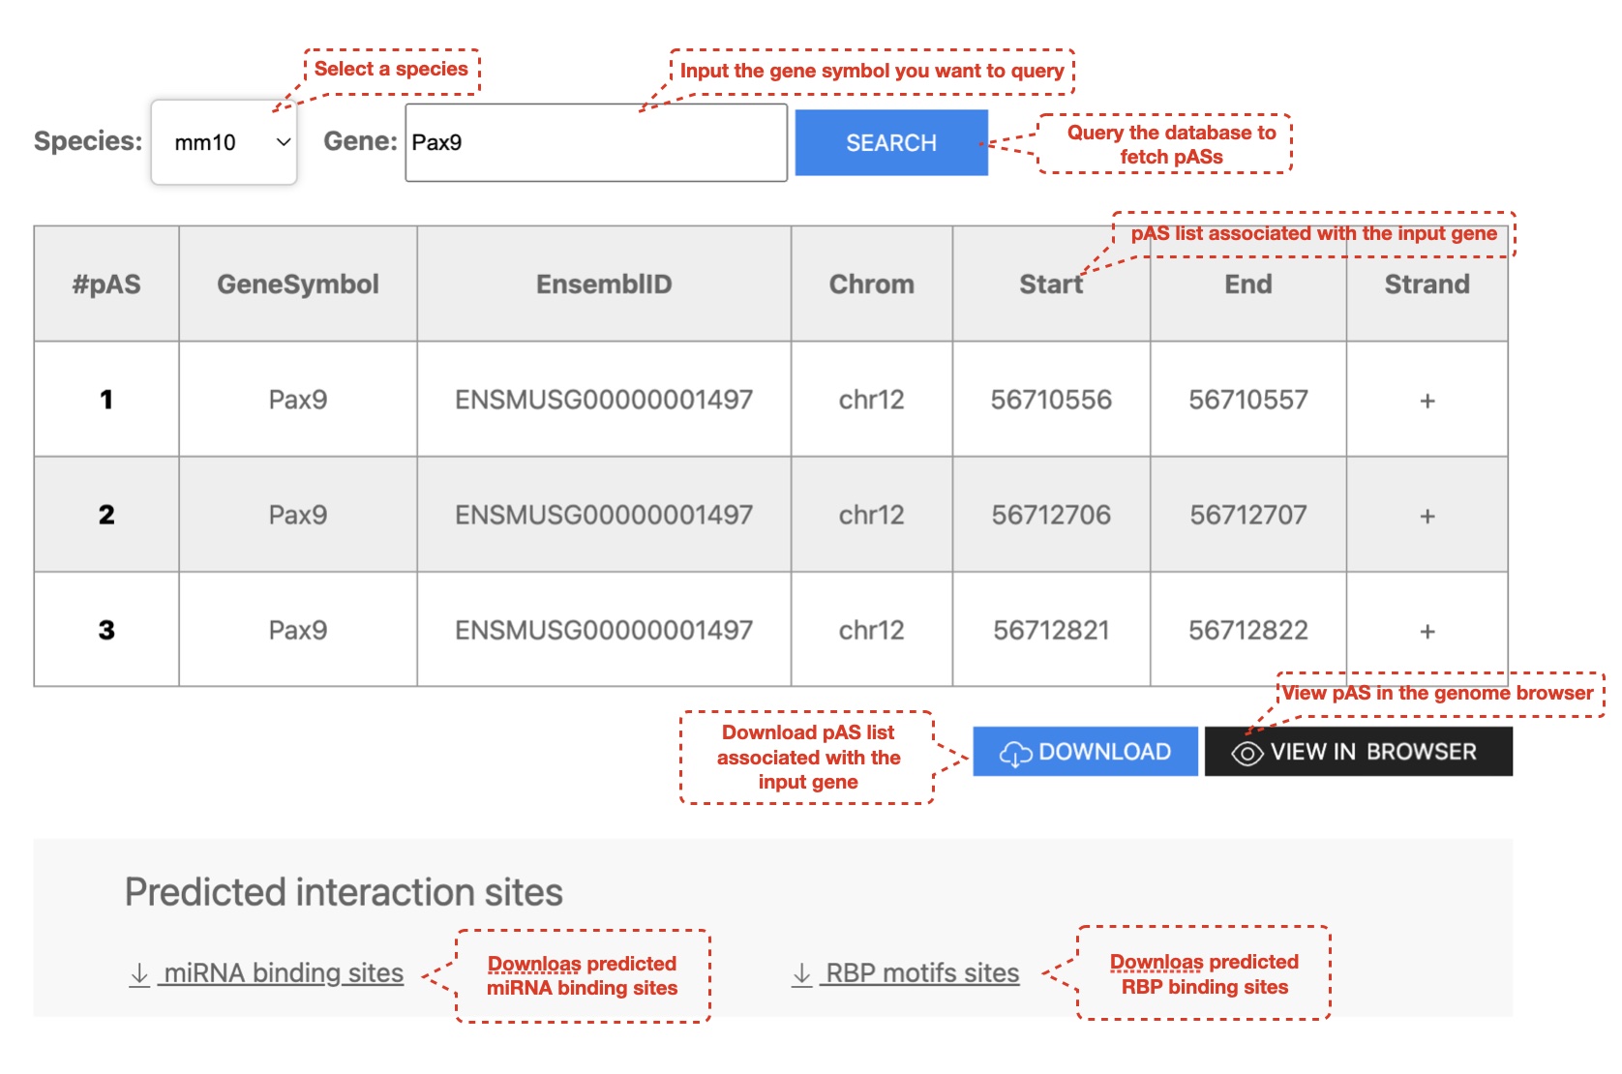Click the cloud download icon
1622x1074 pixels.
click(x=1015, y=753)
